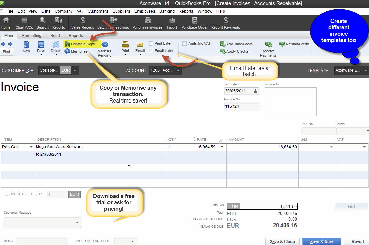Open the Help menu
This screenshot has width=369, height=245.
[x=221, y=11]
